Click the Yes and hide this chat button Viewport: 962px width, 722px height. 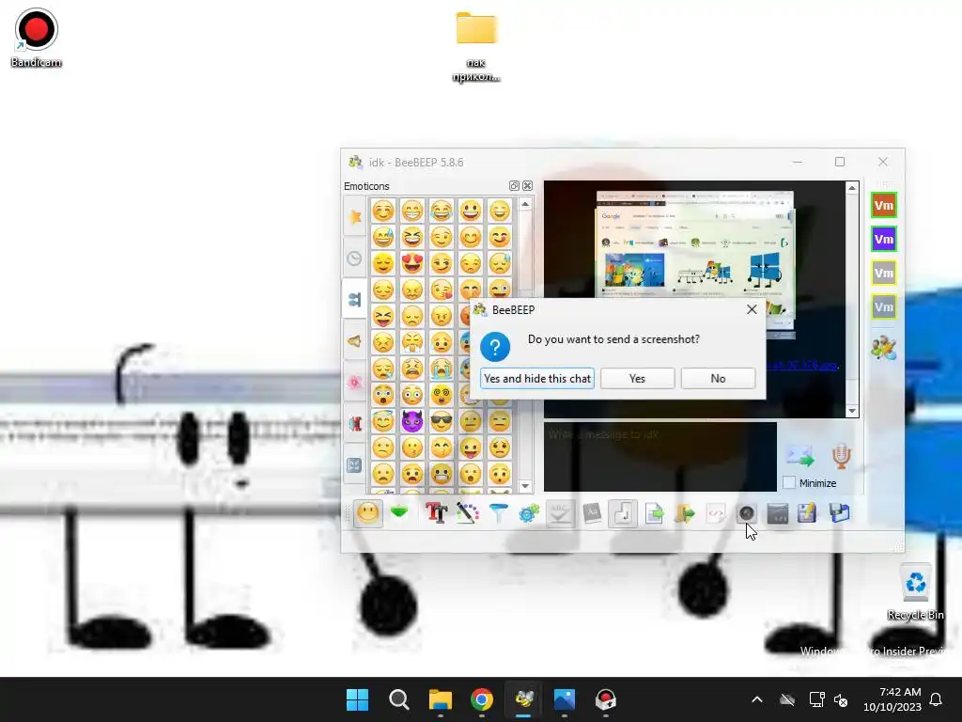coord(536,378)
